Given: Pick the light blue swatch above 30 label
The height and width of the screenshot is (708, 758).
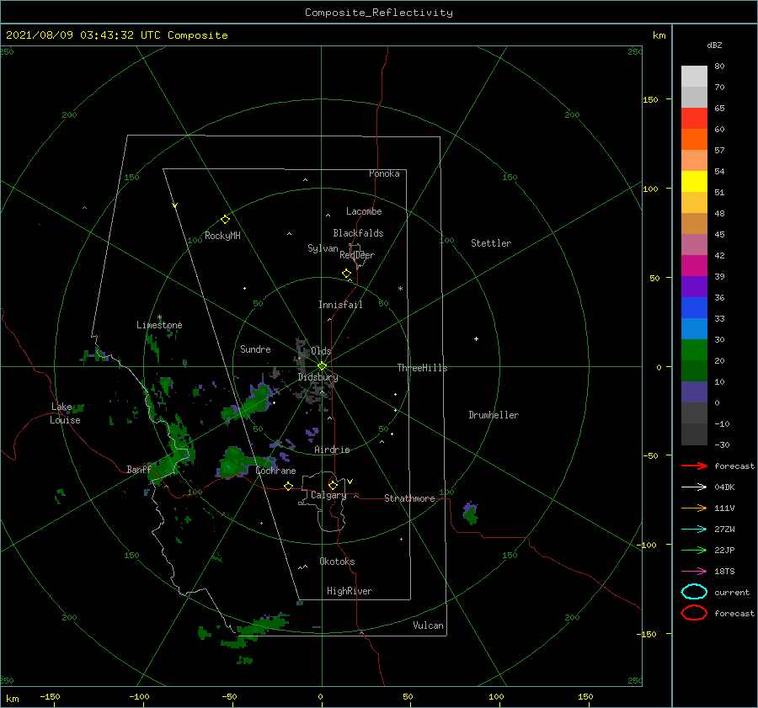Looking at the screenshot, I should coord(694,328).
